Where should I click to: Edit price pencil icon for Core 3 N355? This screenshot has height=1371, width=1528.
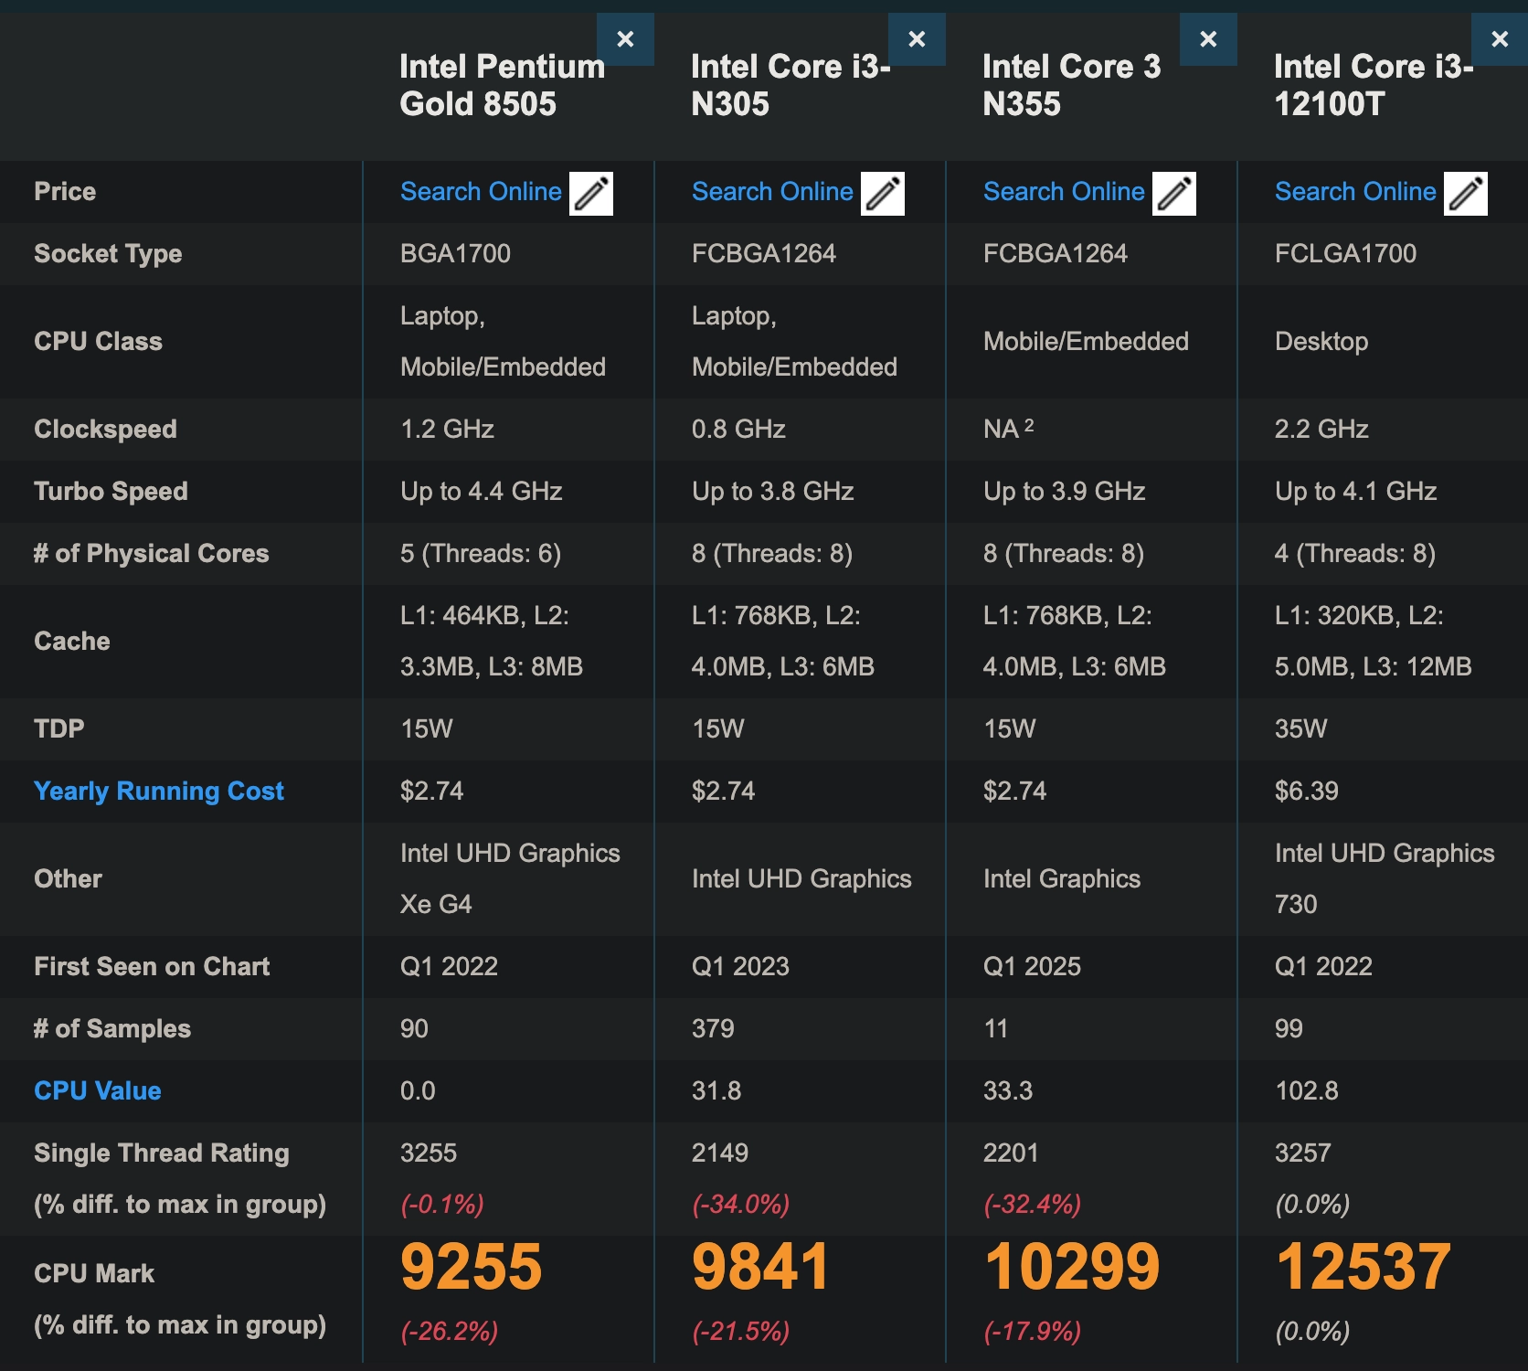[1174, 194]
